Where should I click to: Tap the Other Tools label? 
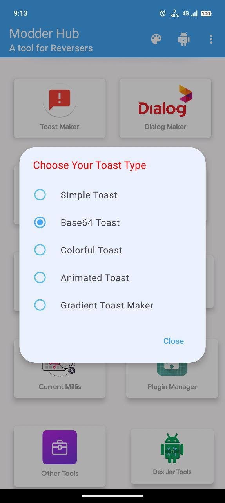pos(60,474)
